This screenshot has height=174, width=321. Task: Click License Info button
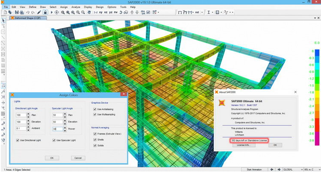click(x=243, y=145)
